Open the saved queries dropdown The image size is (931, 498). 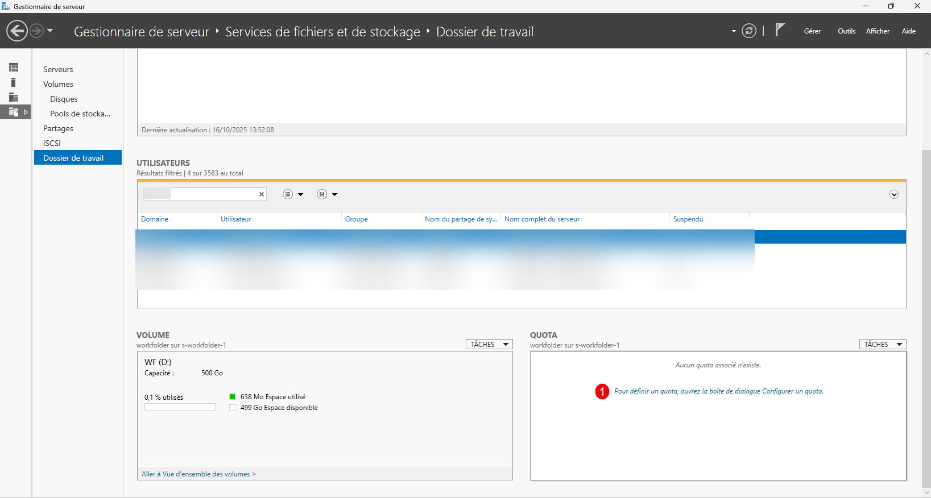pyautogui.click(x=327, y=195)
